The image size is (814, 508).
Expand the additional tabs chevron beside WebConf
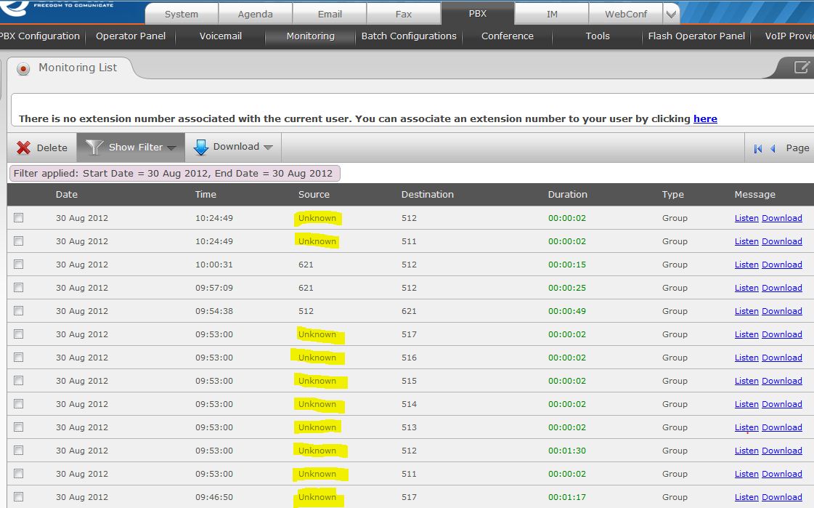(671, 14)
